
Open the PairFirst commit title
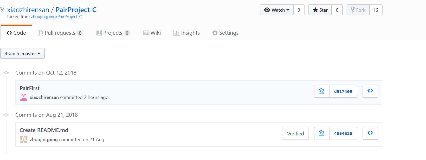(x=30, y=88)
